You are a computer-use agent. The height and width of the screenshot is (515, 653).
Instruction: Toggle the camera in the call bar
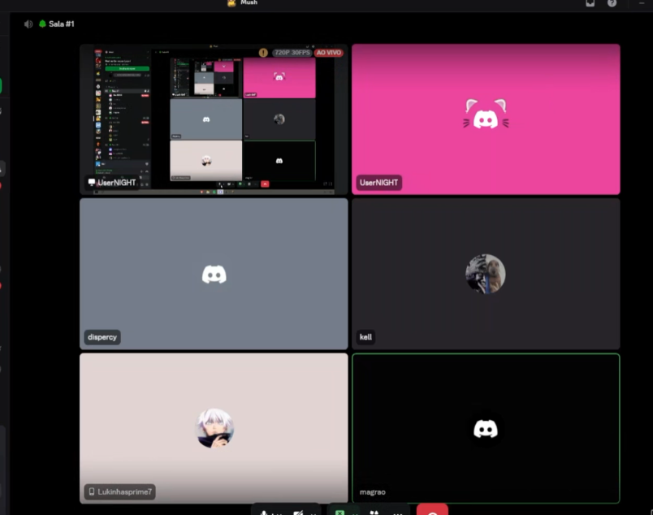pyautogui.click(x=298, y=512)
